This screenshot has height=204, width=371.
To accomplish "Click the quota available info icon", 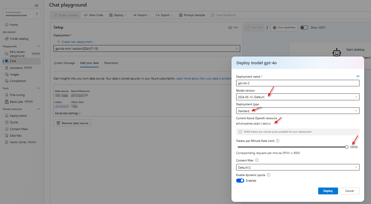I will (240, 132).
